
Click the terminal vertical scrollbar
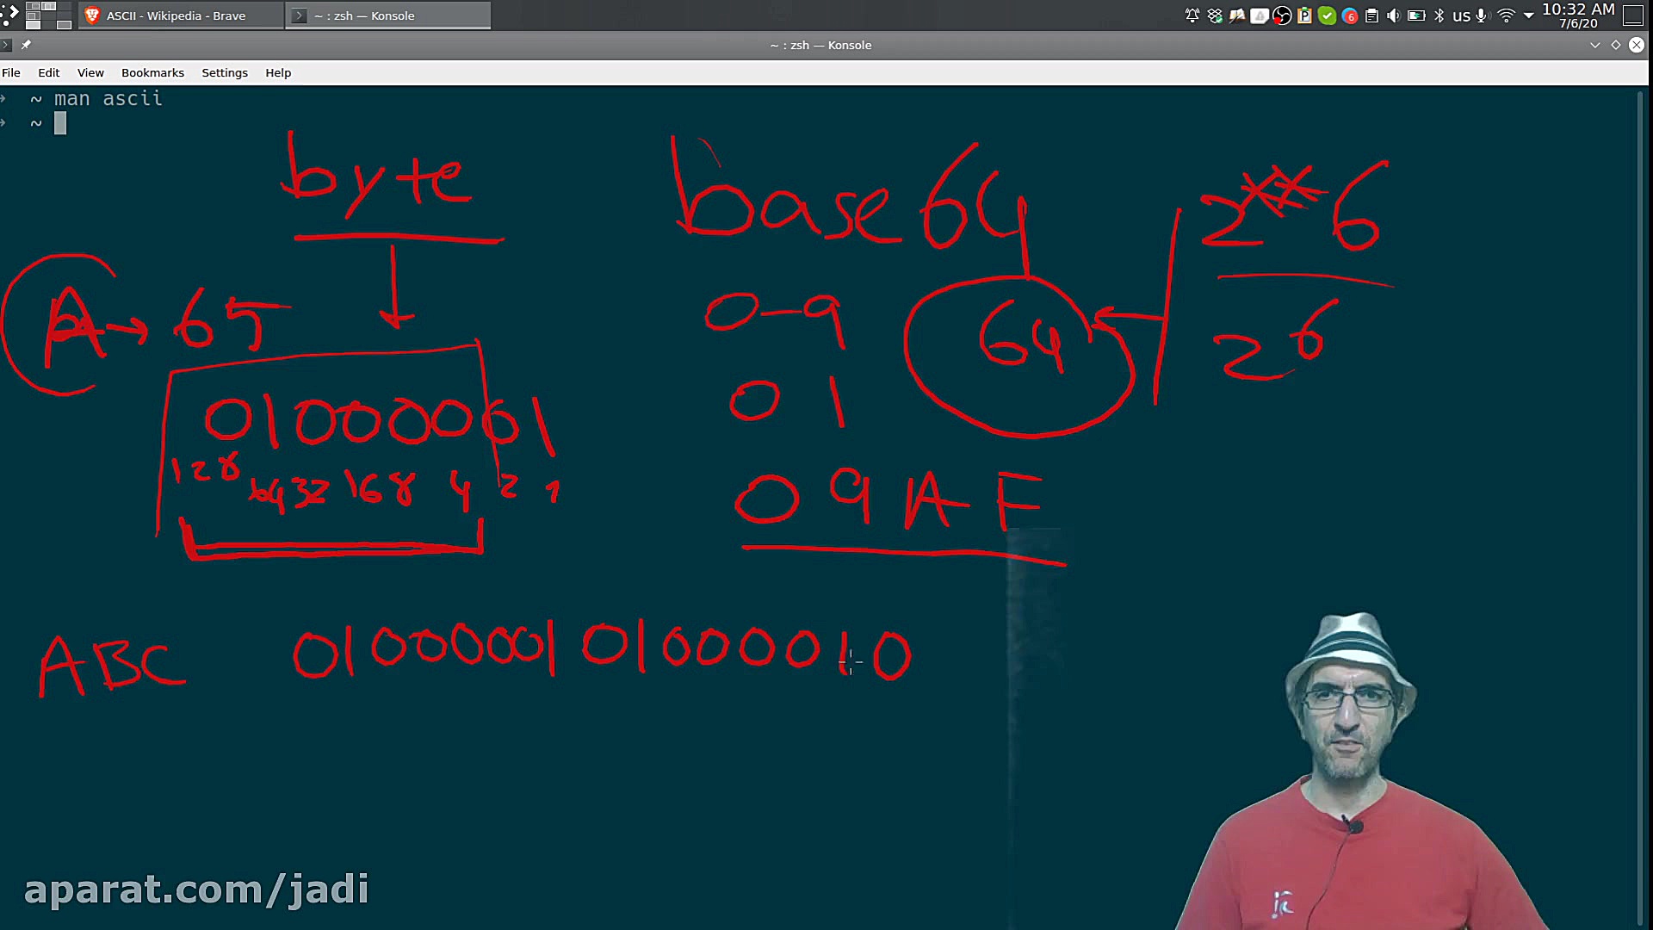pos(1639,508)
